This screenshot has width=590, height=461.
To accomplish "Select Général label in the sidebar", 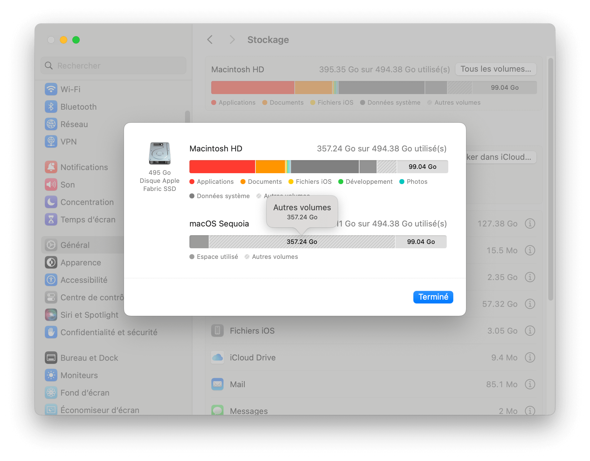I will click(75, 245).
